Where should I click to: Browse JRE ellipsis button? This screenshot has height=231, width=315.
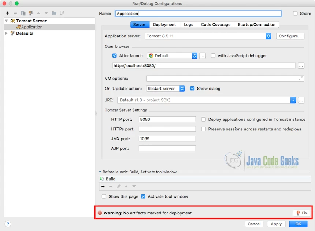pyautogui.click(x=301, y=100)
